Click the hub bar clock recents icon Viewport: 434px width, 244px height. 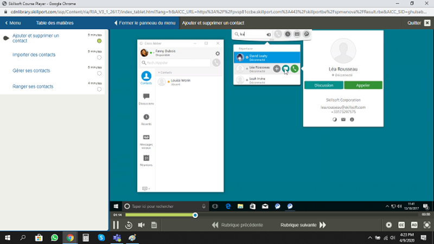[x=288, y=34]
